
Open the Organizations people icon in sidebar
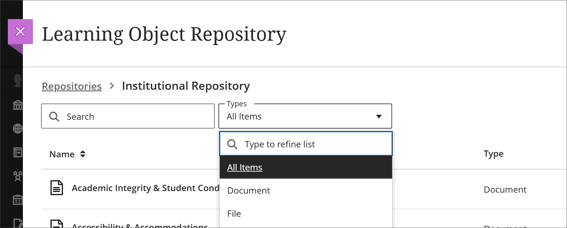(x=18, y=176)
